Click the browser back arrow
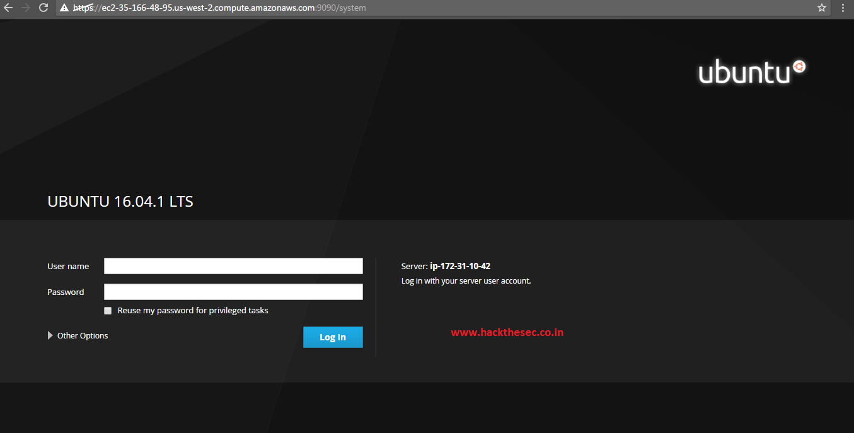 8,8
